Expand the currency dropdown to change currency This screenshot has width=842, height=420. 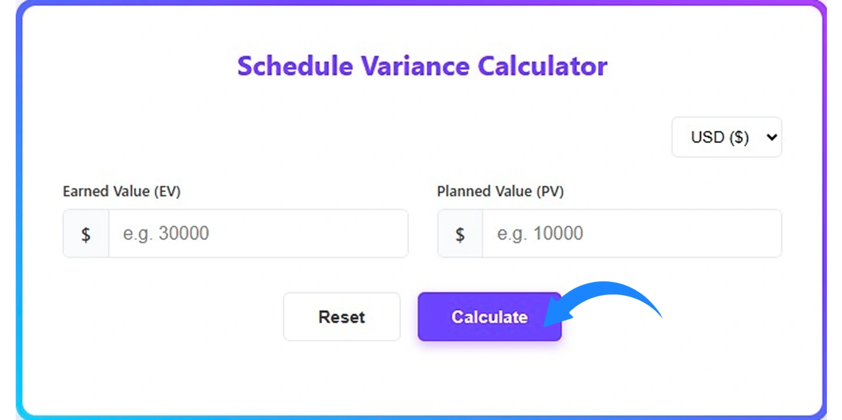[726, 137]
